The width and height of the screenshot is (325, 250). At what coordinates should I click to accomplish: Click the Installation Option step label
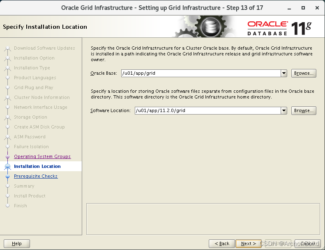(x=34, y=58)
